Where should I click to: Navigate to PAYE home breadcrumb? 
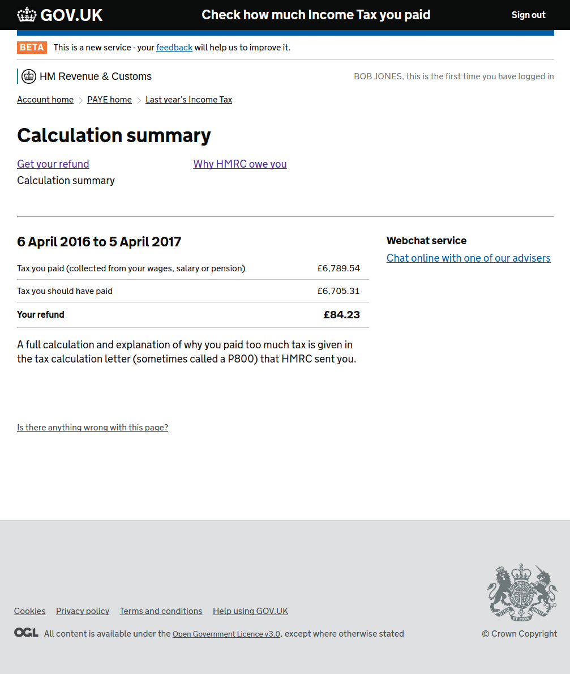click(x=109, y=100)
